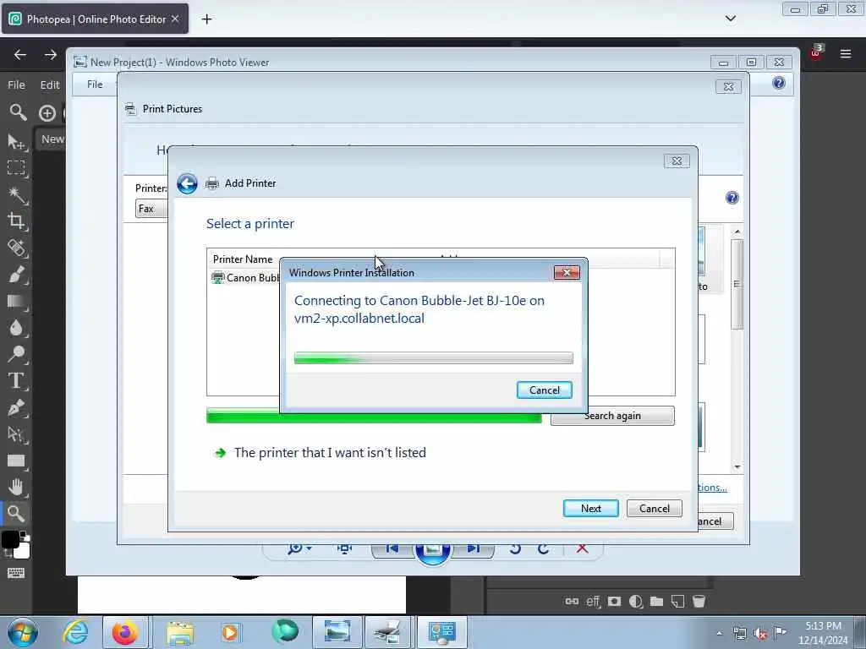Viewport: 866px width, 649px height.
Task: Open Windows Explorer folder from taskbar
Action: click(180, 633)
